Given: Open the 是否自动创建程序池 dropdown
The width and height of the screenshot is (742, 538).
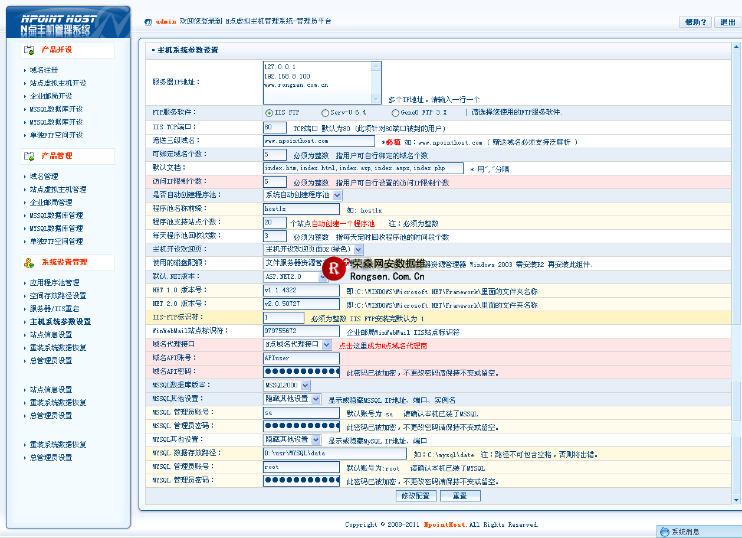Looking at the screenshot, I should pos(337,195).
